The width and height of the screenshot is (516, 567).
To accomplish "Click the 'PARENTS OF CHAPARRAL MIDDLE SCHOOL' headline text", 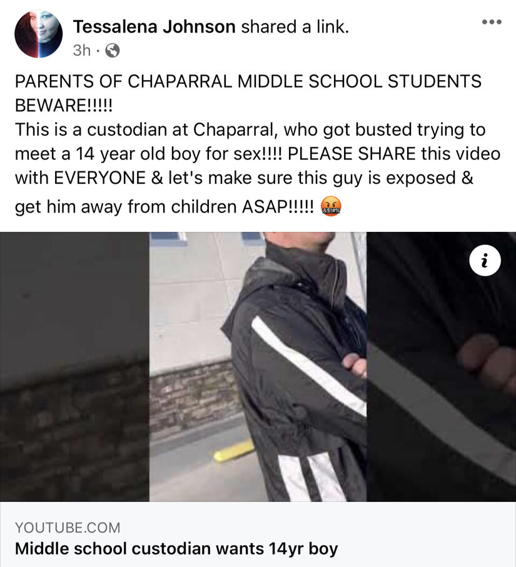I will click(198, 81).
